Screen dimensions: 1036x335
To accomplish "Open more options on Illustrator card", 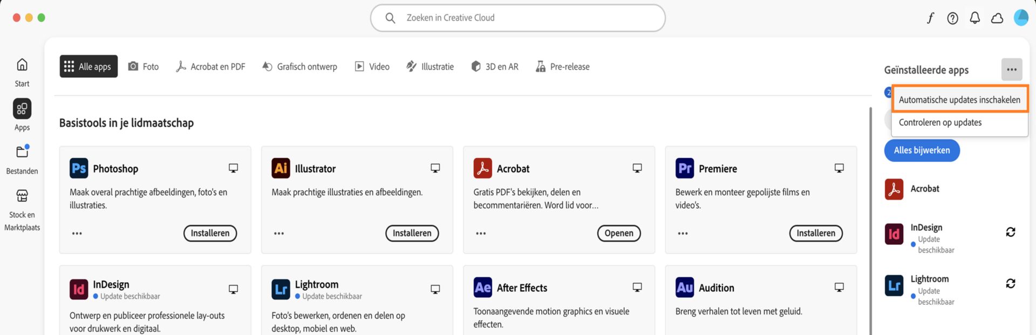I will (x=279, y=234).
